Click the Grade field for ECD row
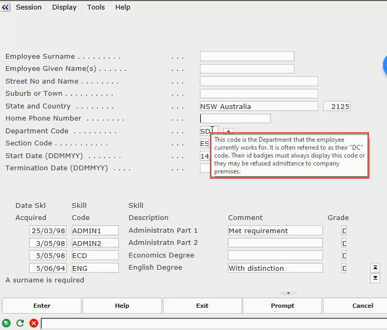 (x=344, y=255)
